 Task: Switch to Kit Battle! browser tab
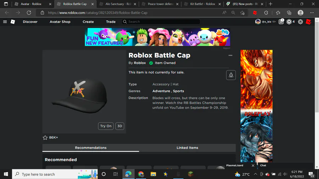(203, 4)
